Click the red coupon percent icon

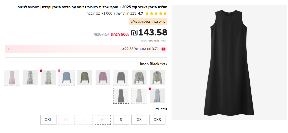(163, 49)
